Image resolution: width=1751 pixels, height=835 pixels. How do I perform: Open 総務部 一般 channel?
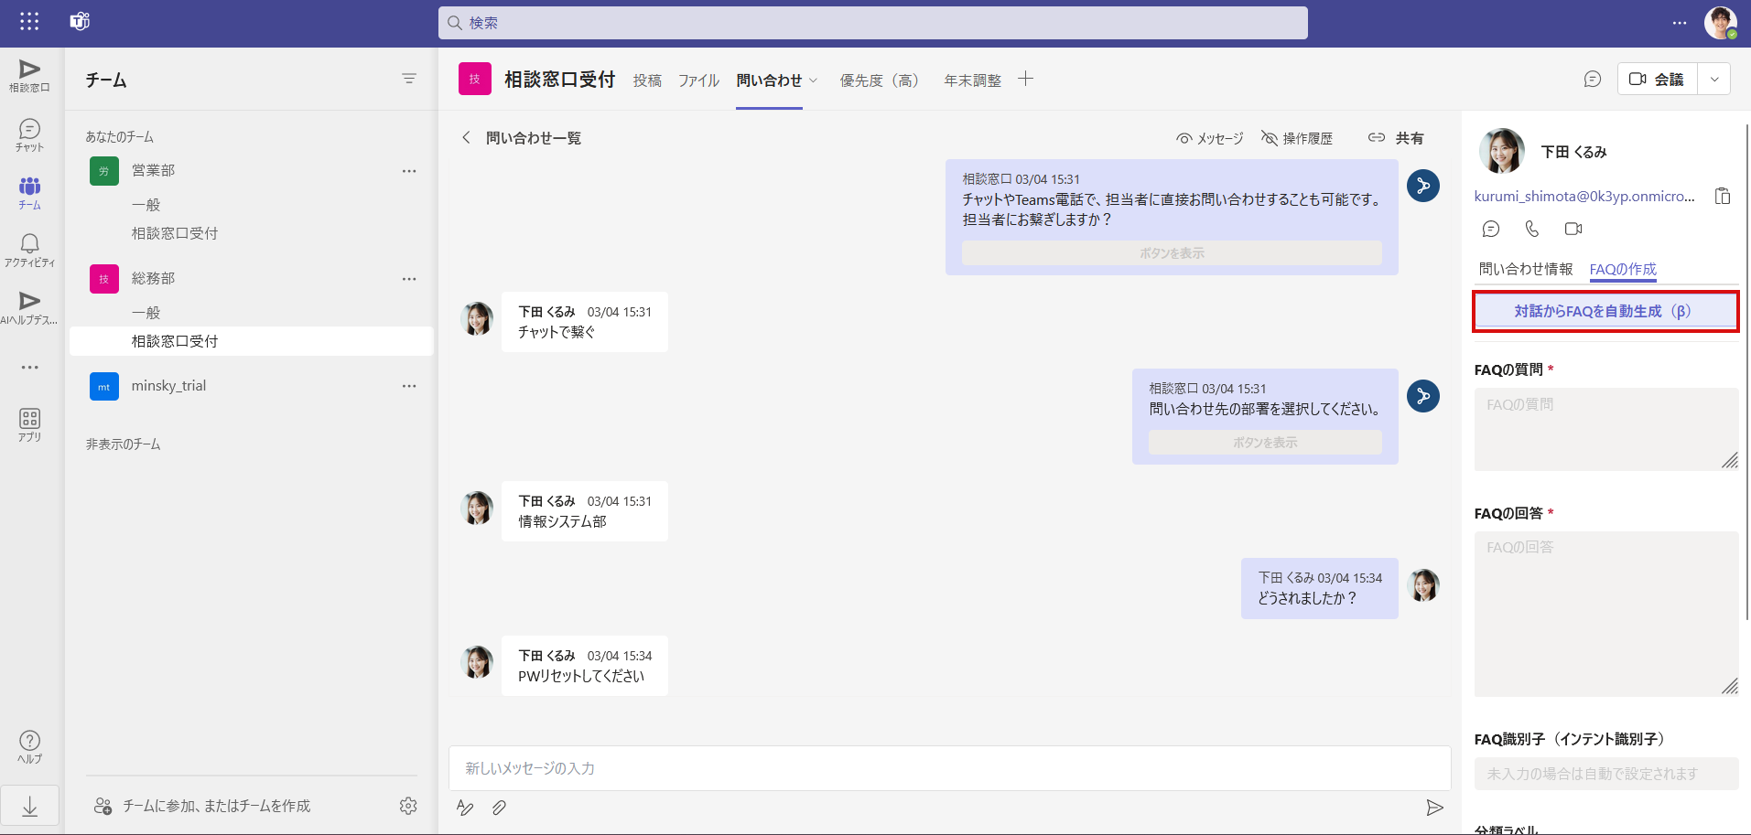(x=146, y=313)
